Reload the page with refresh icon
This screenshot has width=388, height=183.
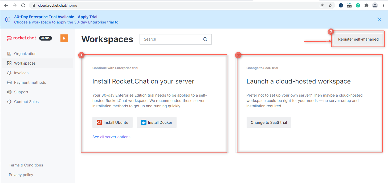tap(23, 5)
